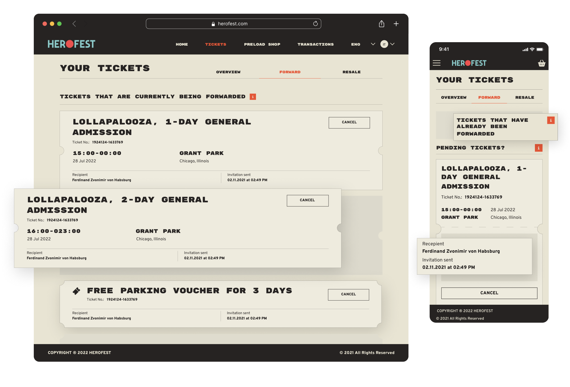
Task: Click info icon beside Pending Tickets heading
Action: [x=539, y=148]
